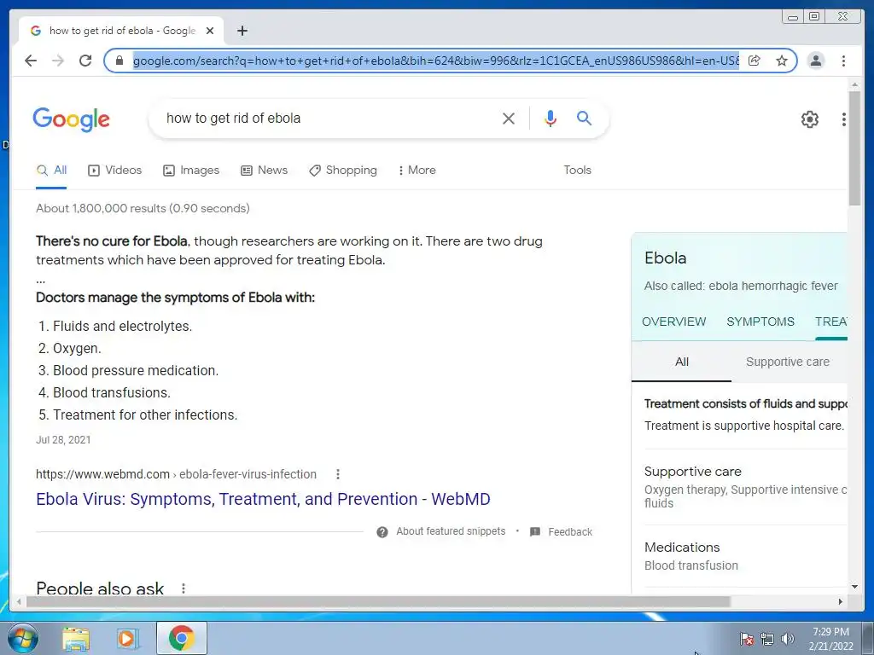Viewport: 874px width, 655px height.
Task: Click the address bar URL
Action: coord(436,61)
